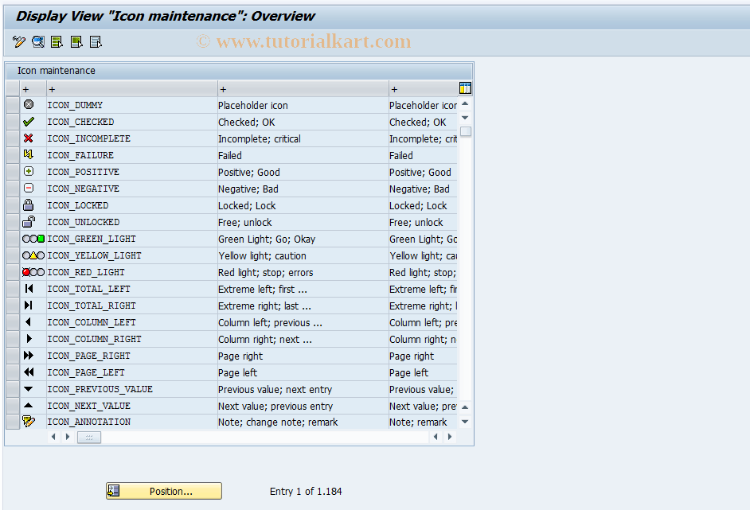This screenshot has height=510, width=750.
Task: Select the ICON_FAILURE row selector
Action: (x=12, y=155)
